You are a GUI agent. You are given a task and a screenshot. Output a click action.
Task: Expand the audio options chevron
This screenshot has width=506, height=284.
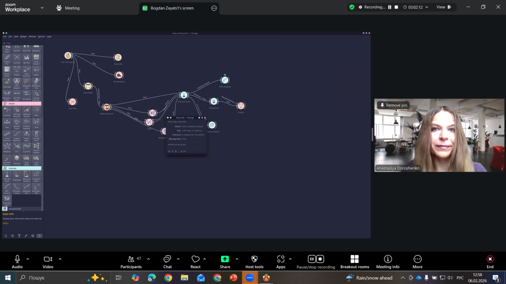coord(28,259)
